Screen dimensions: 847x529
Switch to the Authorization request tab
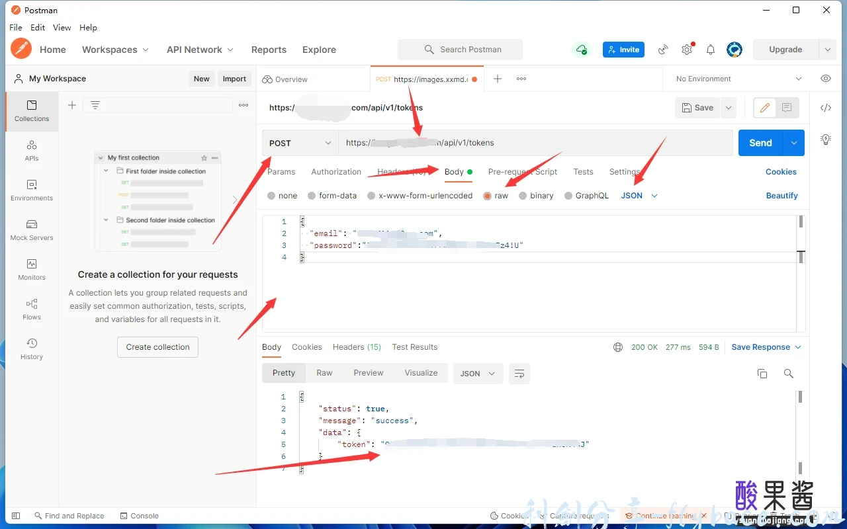336,172
